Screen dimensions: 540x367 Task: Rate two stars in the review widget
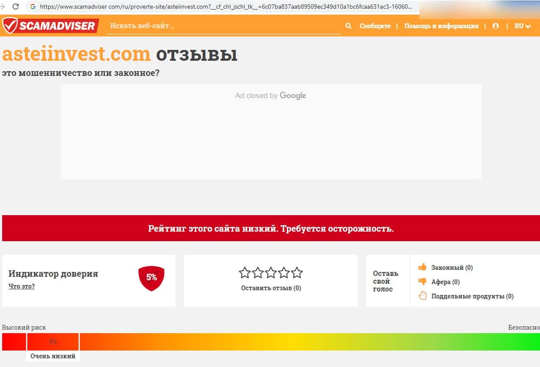point(258,273)
